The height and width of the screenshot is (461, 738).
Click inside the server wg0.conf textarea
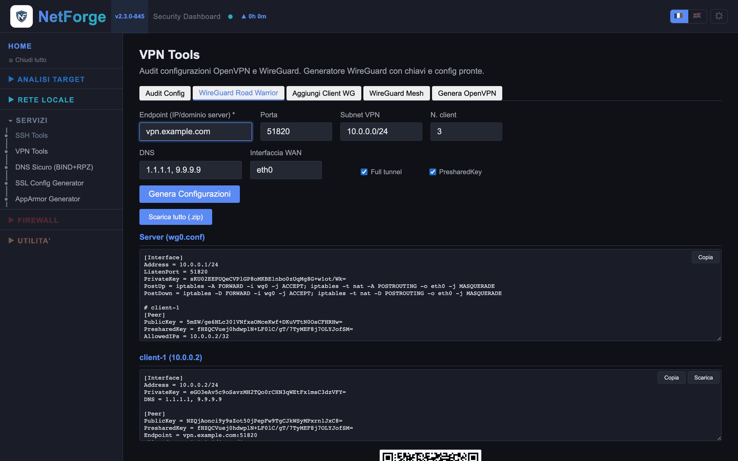pyautogui.click(x=430, y=295)
